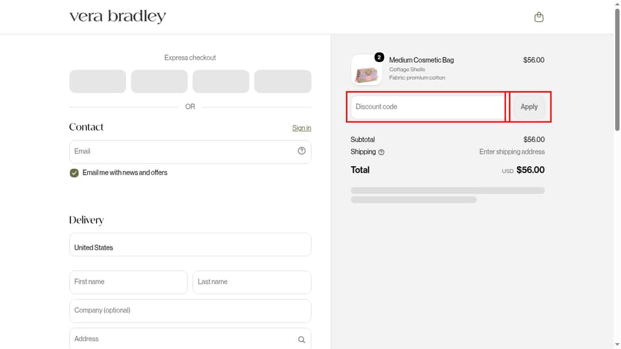Click the third express checkout button

[221, 81]
